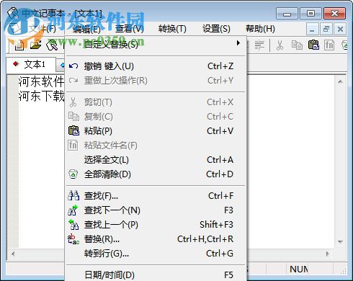Choose 全部清除(D) menu entry

pyautogui.click(x=156, y=174)
